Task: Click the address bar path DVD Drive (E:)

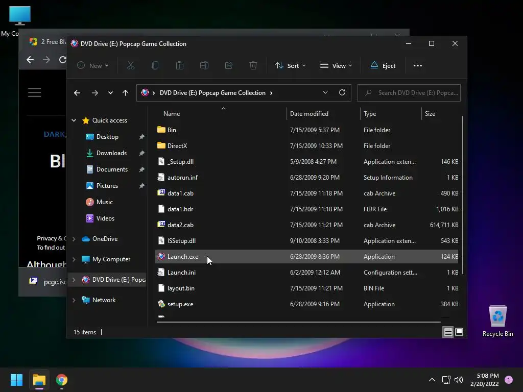Action: coord(212,93)
